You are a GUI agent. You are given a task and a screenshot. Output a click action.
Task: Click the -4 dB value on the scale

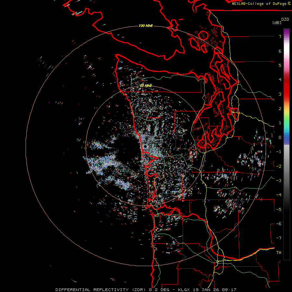(279, 195)
